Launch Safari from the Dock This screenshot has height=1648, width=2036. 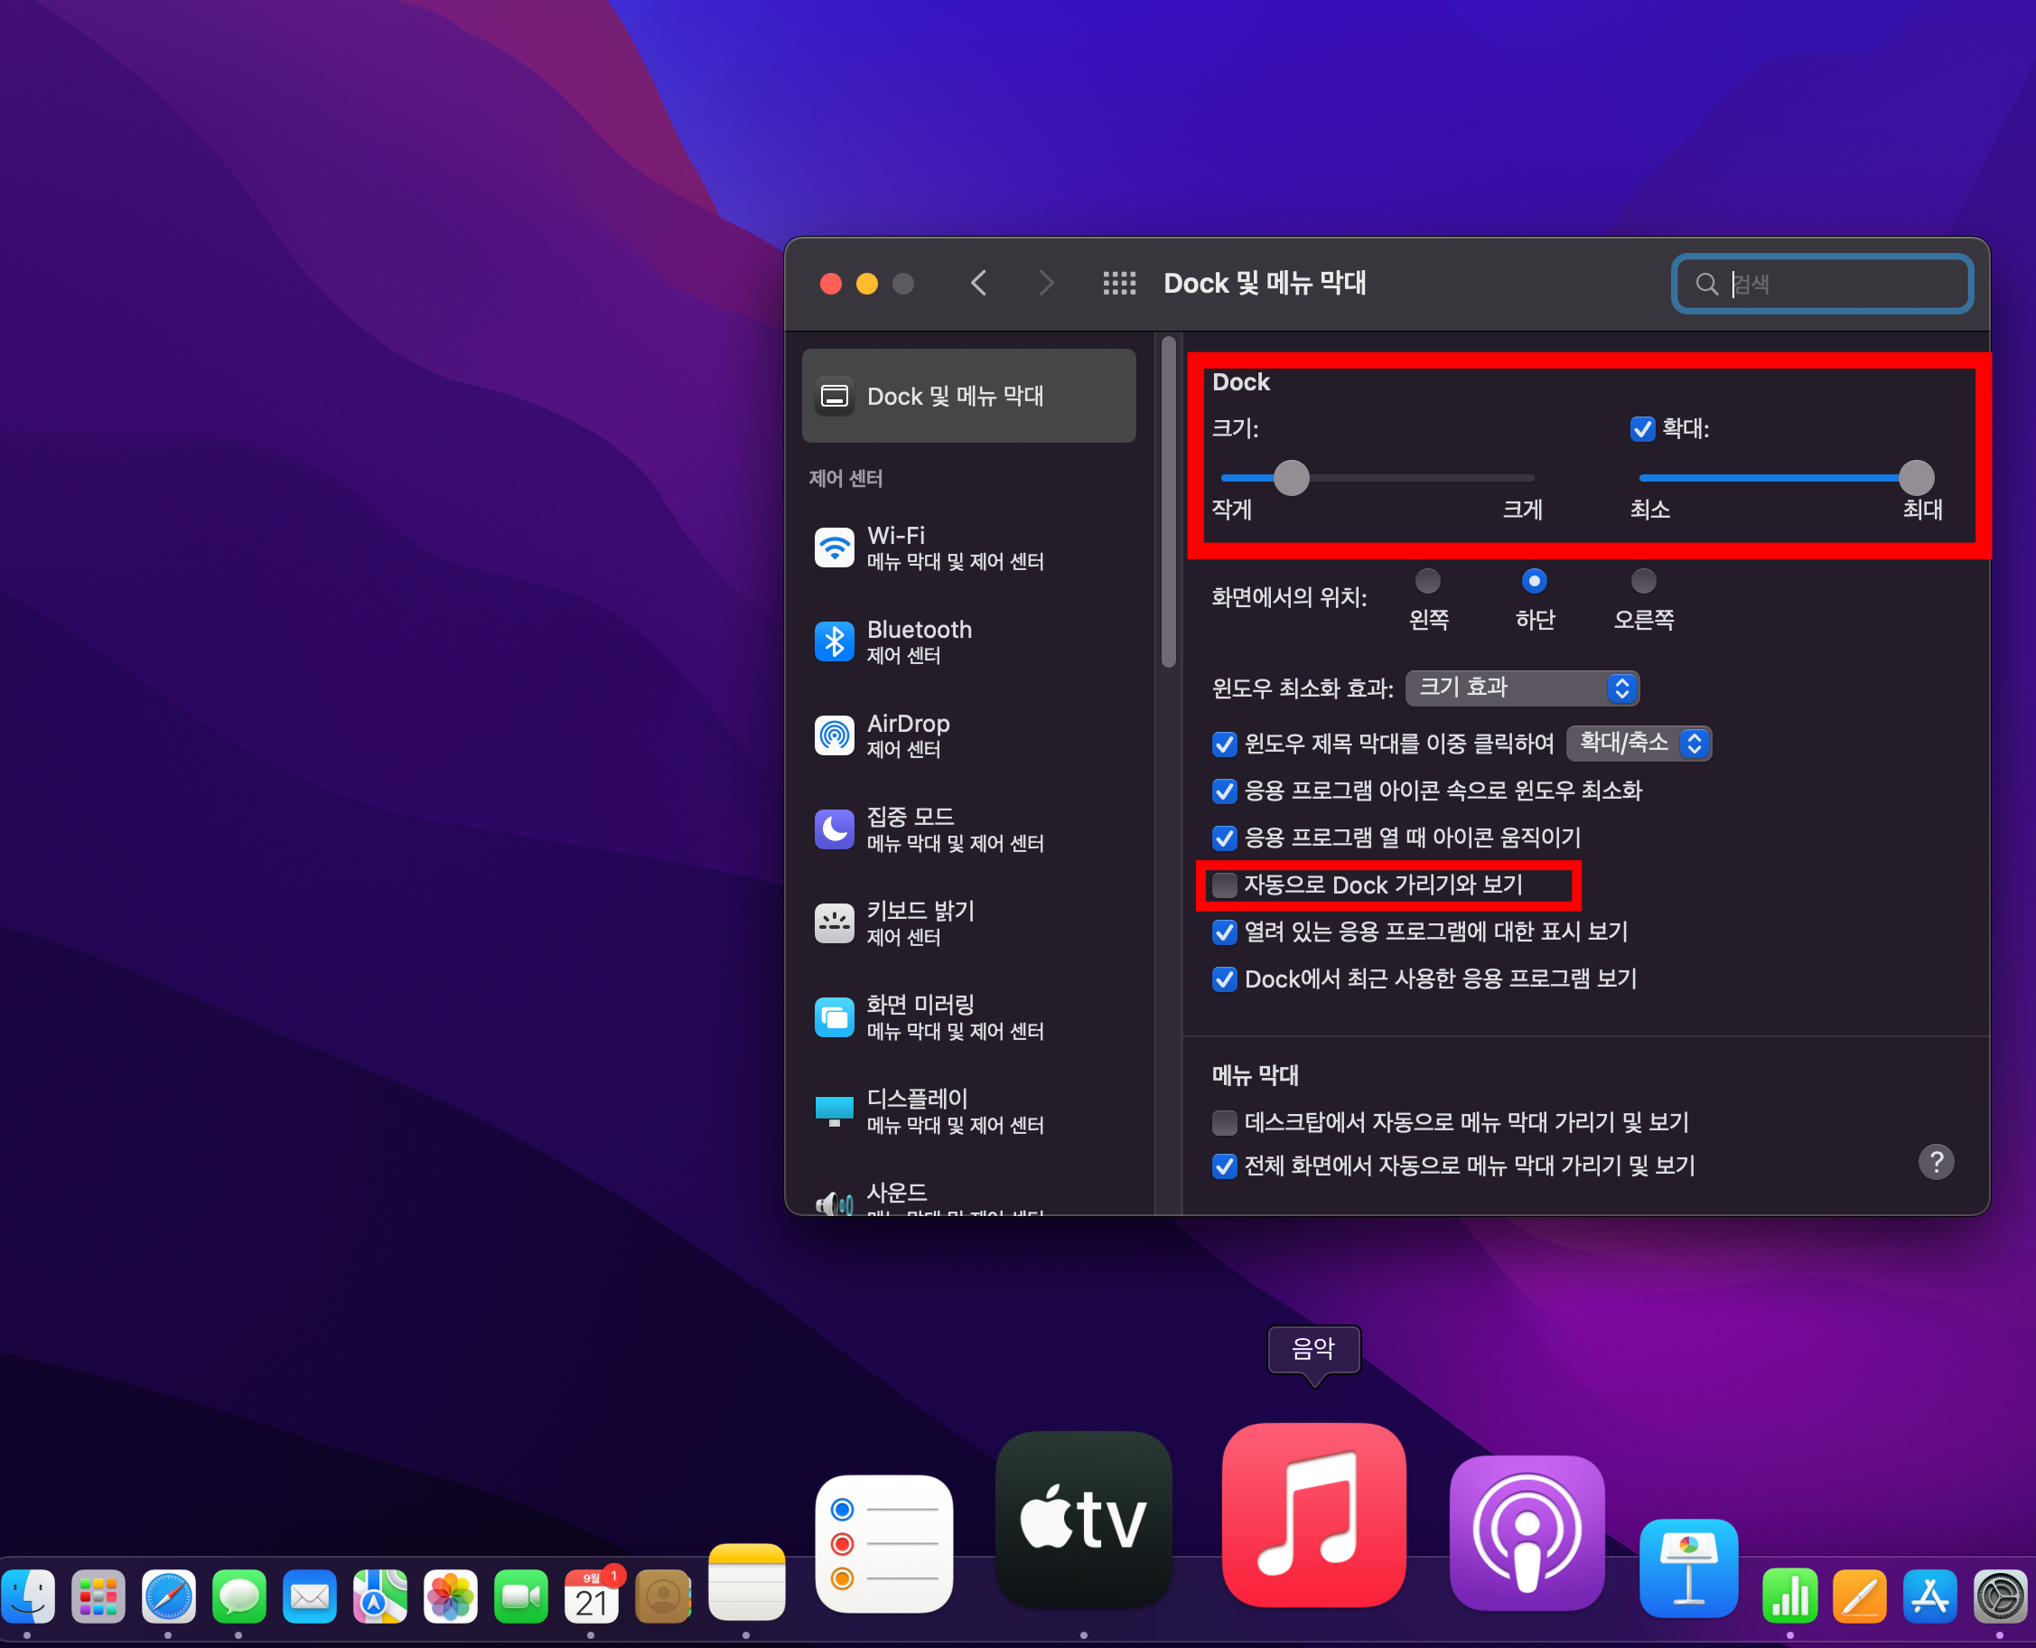169,1596
